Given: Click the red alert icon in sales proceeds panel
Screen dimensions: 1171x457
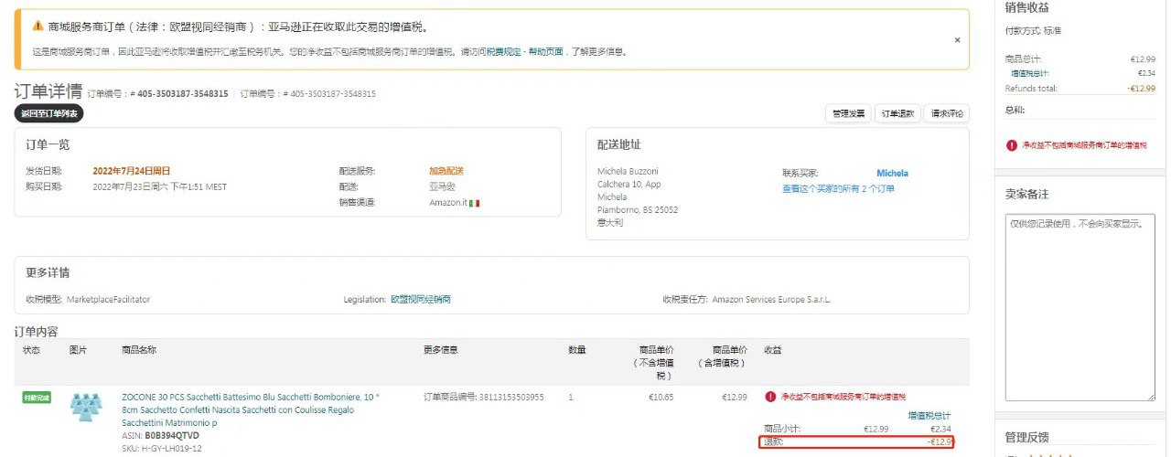Looking at the screenshot, I should point(1012,145).
